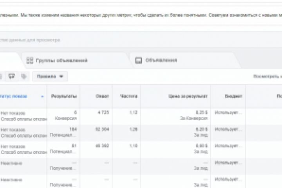This screenshot has width=282, height=188.
Task: Click the Группы объявлений grid icon
Action: click(x=29, y=60)
